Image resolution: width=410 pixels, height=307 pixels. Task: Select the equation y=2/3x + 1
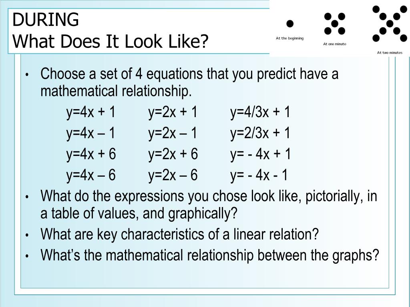click(260, 133)
